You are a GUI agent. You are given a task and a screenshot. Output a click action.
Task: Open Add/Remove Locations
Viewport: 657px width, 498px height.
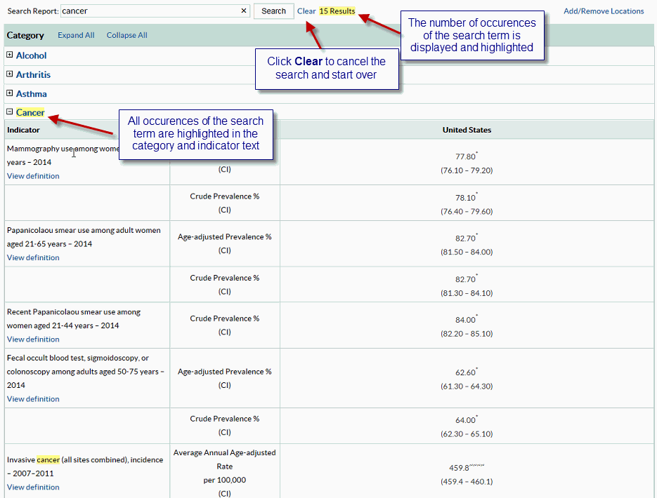[x=604, y=11]
